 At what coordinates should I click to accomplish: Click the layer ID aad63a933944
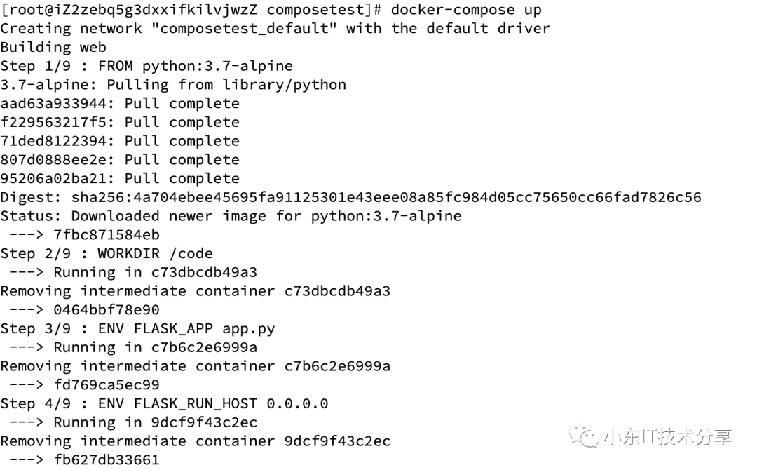point(57,104)
